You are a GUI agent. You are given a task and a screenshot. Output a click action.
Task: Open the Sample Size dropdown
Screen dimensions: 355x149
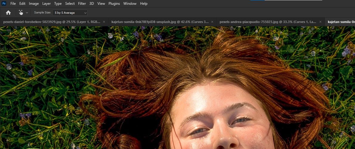point(70,13)
